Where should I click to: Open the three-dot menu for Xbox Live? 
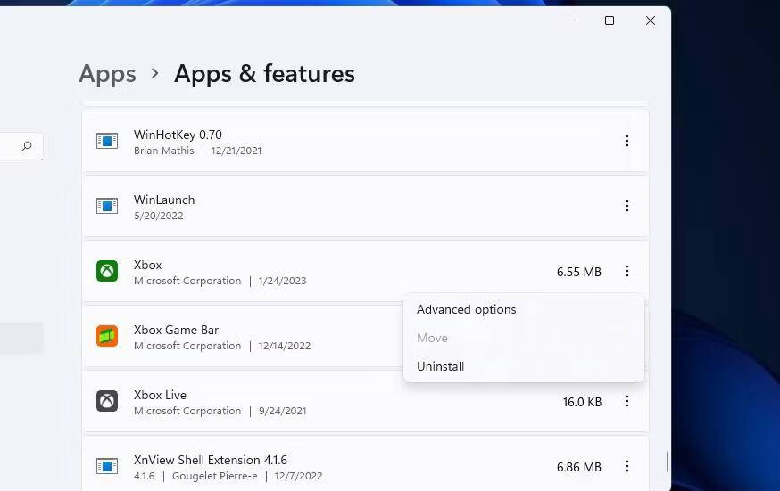coord(627,401)
